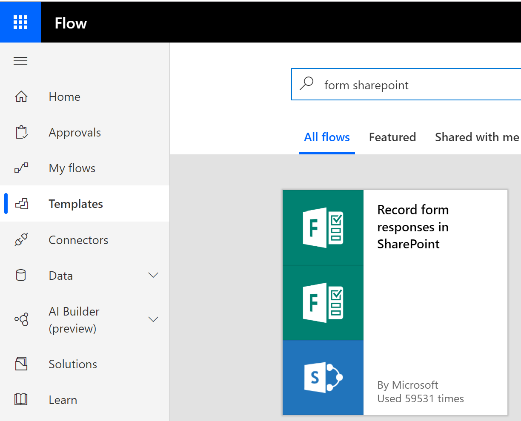Click the By Microsoft author text
Screen dimensions: 521x421
(408, 385)
